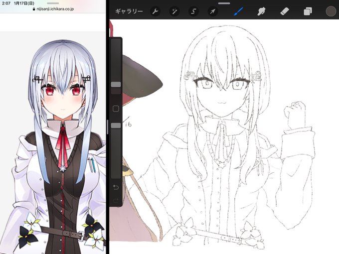Tap the lock icon beside the URL
This screenshot has height=254, width=339.
[x=34, y=9]
